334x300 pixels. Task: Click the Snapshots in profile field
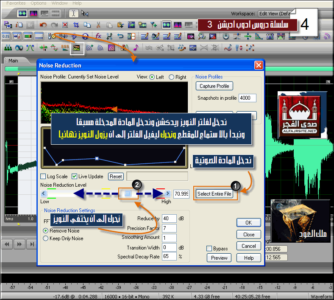click(247, 98)
